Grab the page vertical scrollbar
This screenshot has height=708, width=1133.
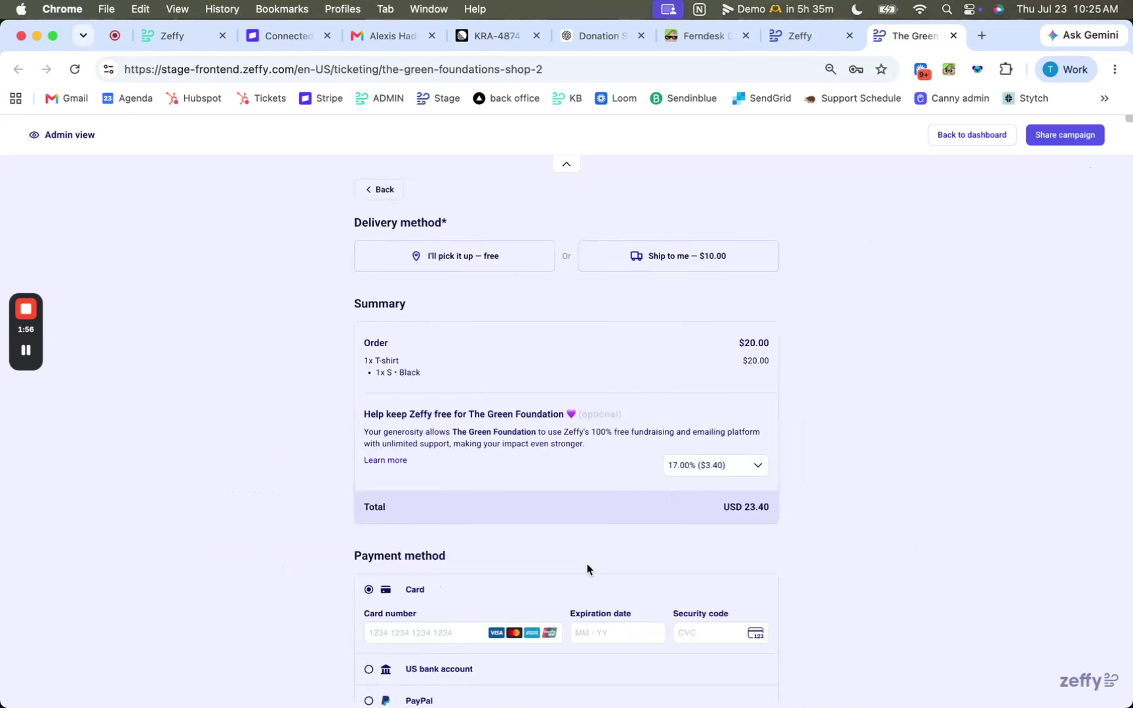pyautogui.click(x=1128, y=119)
